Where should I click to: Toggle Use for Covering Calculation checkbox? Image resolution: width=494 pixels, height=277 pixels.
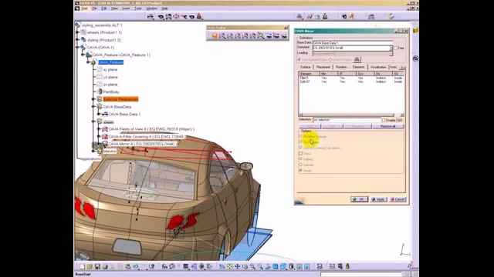(x=300, y=148)
